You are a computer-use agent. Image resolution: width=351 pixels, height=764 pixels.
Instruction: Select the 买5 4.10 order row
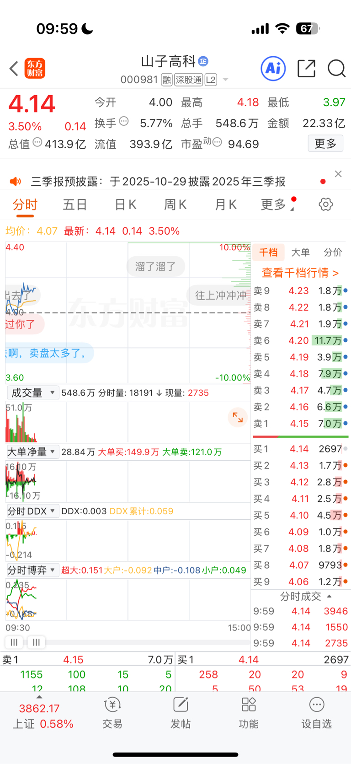pos(300,515)
